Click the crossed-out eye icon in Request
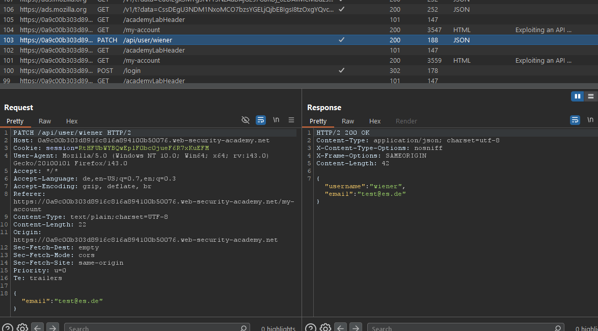The width and height of the screenshot is (598, 331). (245, 120)
